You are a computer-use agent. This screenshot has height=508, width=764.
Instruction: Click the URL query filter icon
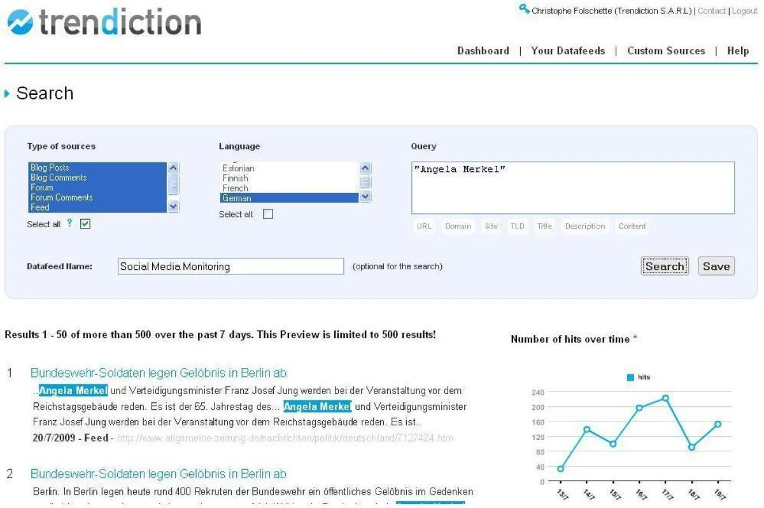pos(424,226)
